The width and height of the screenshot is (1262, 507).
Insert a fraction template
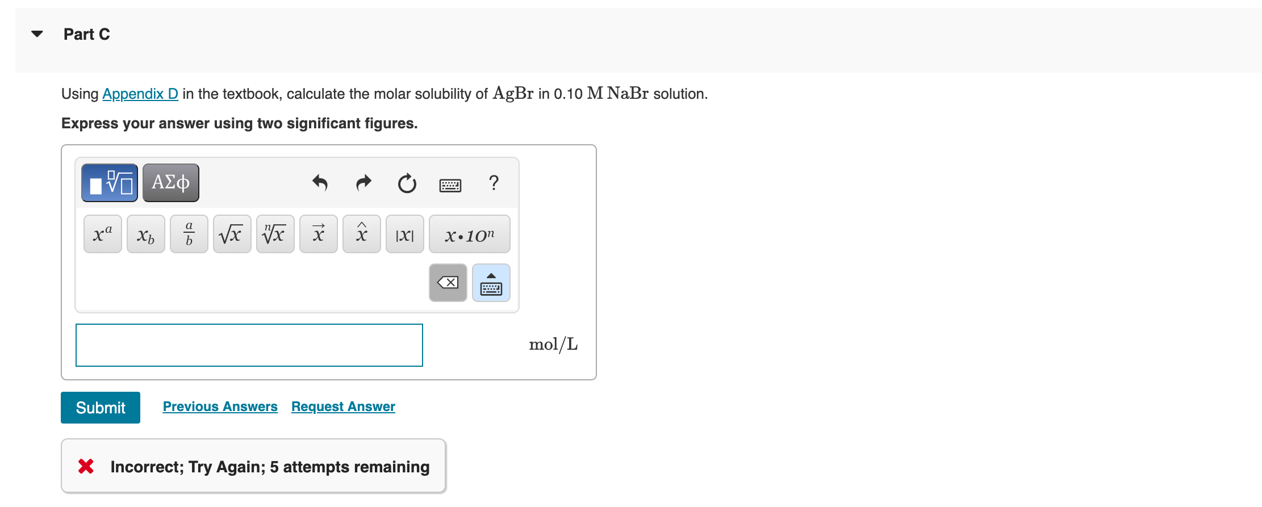point(189,234)
